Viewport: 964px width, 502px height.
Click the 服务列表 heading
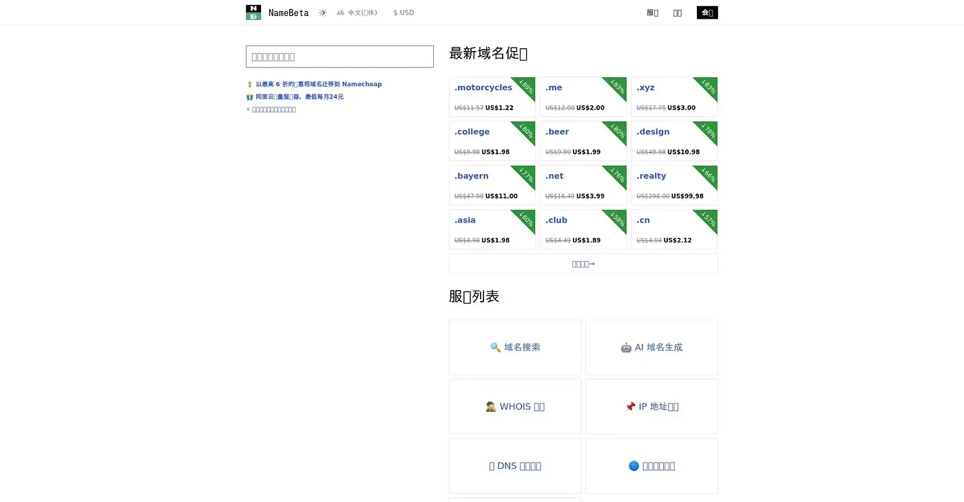click(x=474, y=296)
